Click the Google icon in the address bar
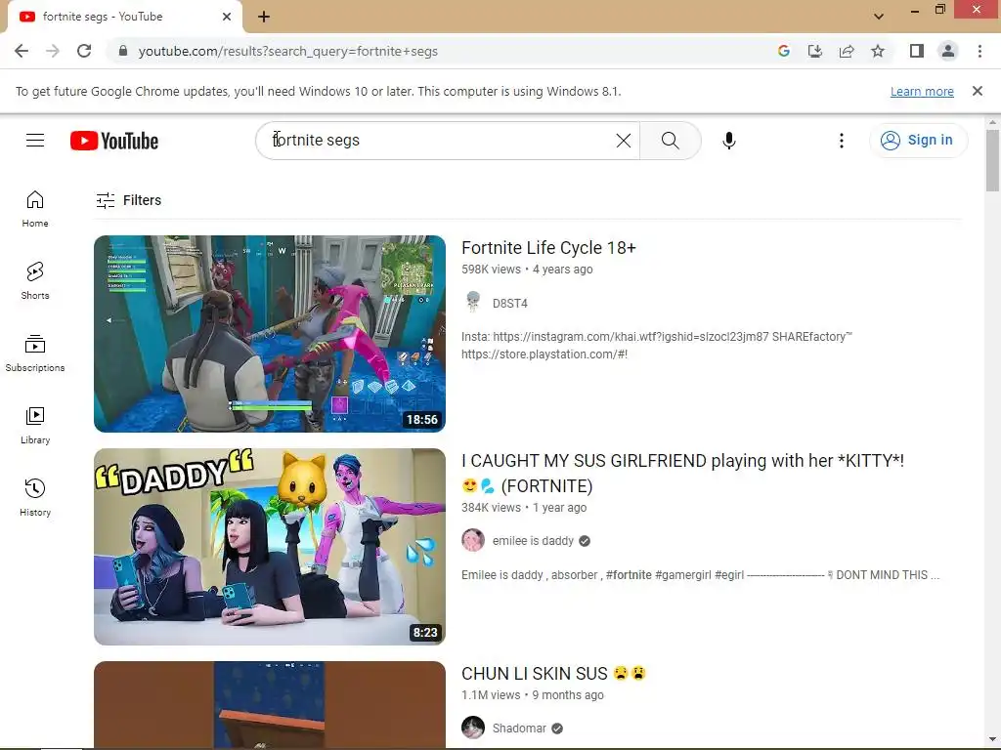The height and width of the screenshot is (750, 1001). (x=784, y=51)
